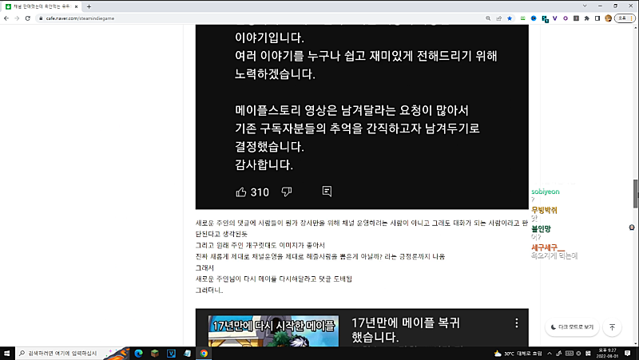Click the browser forward arrow
Viewport: 639px width, 360px height.
[x=17, y=18]
